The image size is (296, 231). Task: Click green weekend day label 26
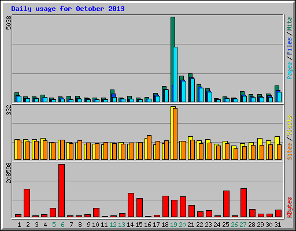tap(234, 225)
